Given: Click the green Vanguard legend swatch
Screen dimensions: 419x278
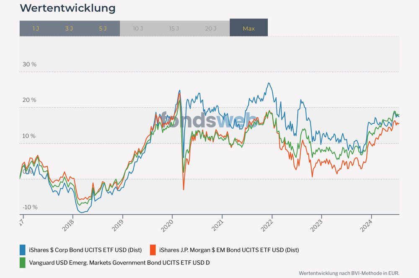Looking at the screenshot, I should pos(23,262).
